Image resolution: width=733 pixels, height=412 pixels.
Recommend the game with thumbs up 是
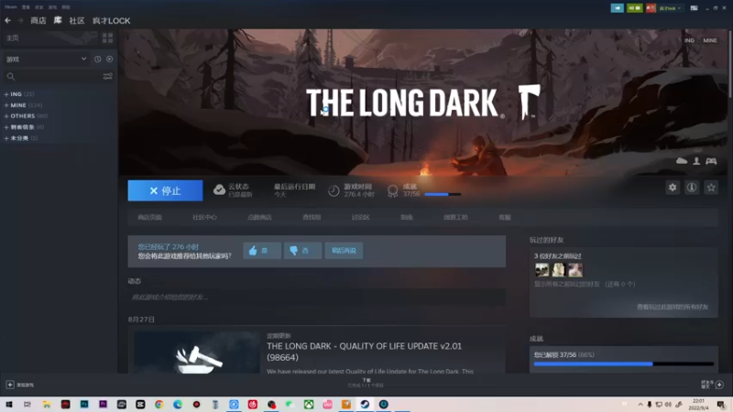(262, 250)
